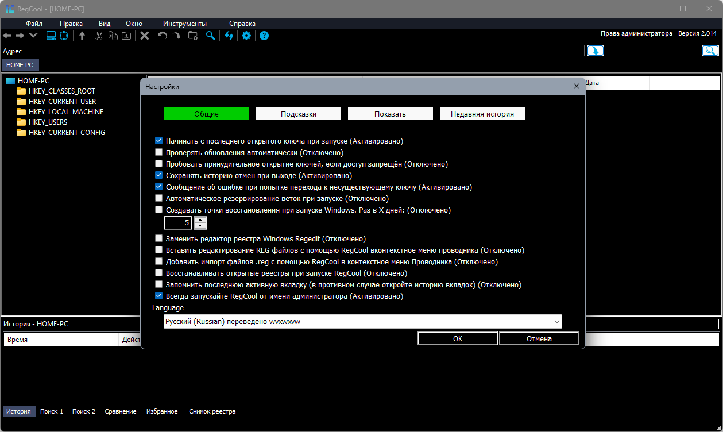723x432 pixels.
Task: Click the delete X icon in toolbar
Action: pyautogui.click(x=145, y=36)
